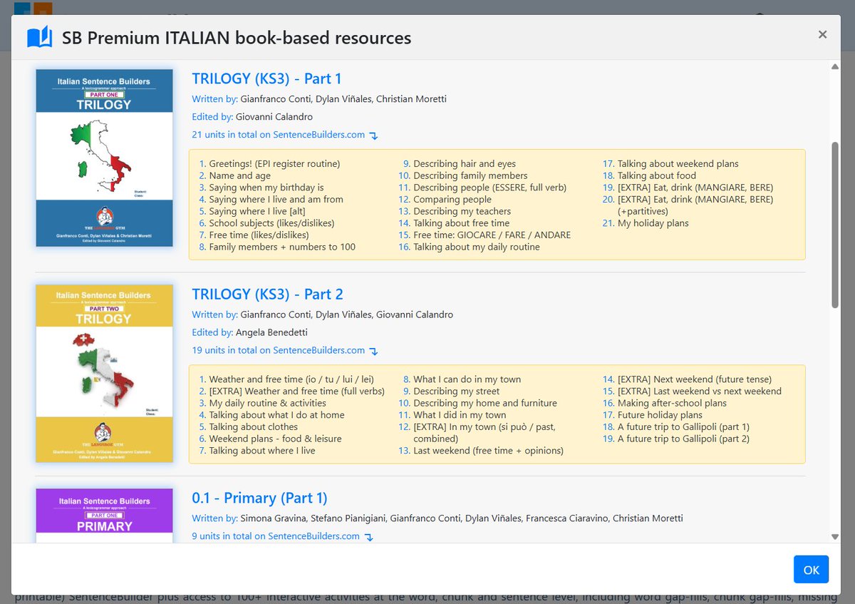Select unit 'Describing hair and eyes'

465,164
